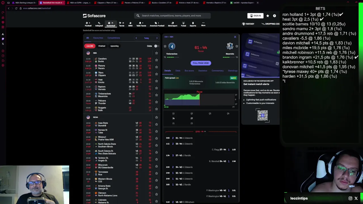Click the Mavericks team logo in the match panel
363x204 pixels.
(x=230, y=46)
